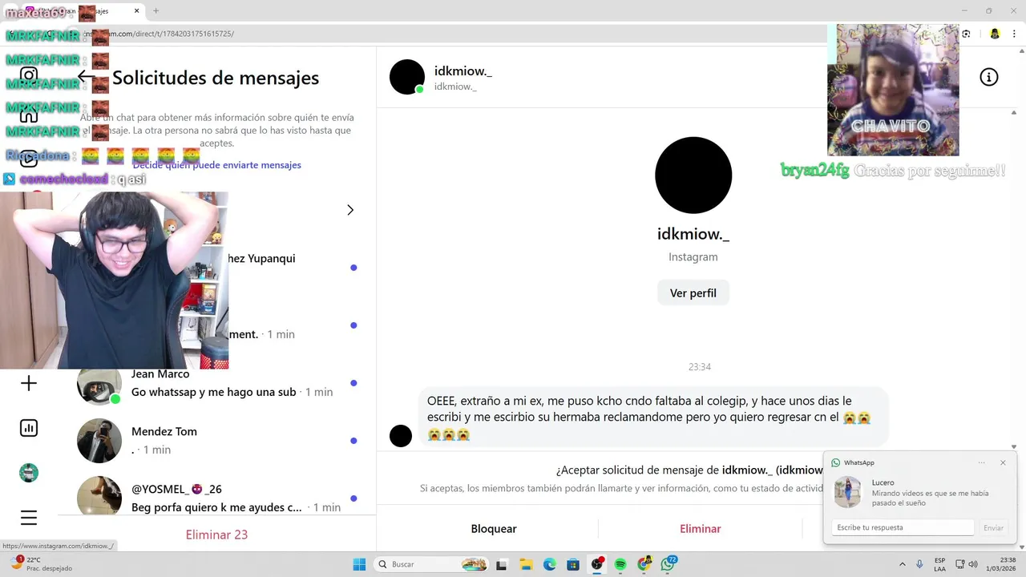Open Microsoft Edge from taskbar
Viewport: 1026px width, 577px height.
click(550, 564)
